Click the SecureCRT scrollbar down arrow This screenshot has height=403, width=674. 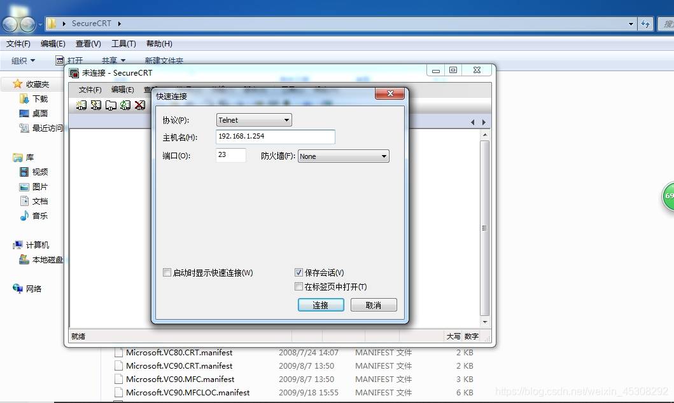pos(484,322)
